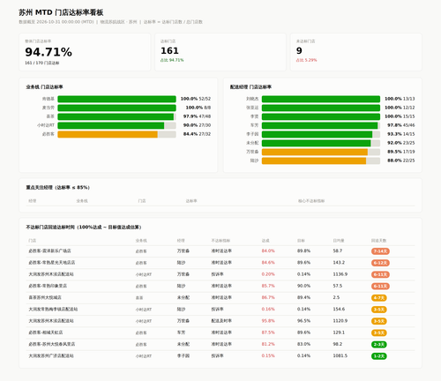This screenshot has height=381, width=441.
Task: Select the red 85.7% achievement value
Action: point(268,286)
